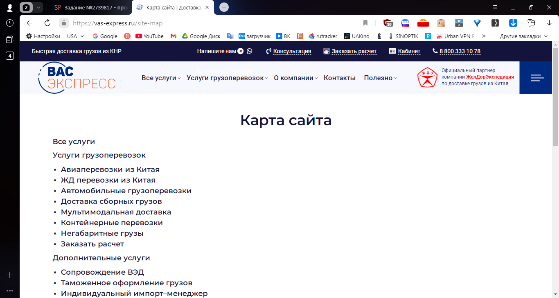
Task: Open the shield extension showing 10
Action: (388, 23)
